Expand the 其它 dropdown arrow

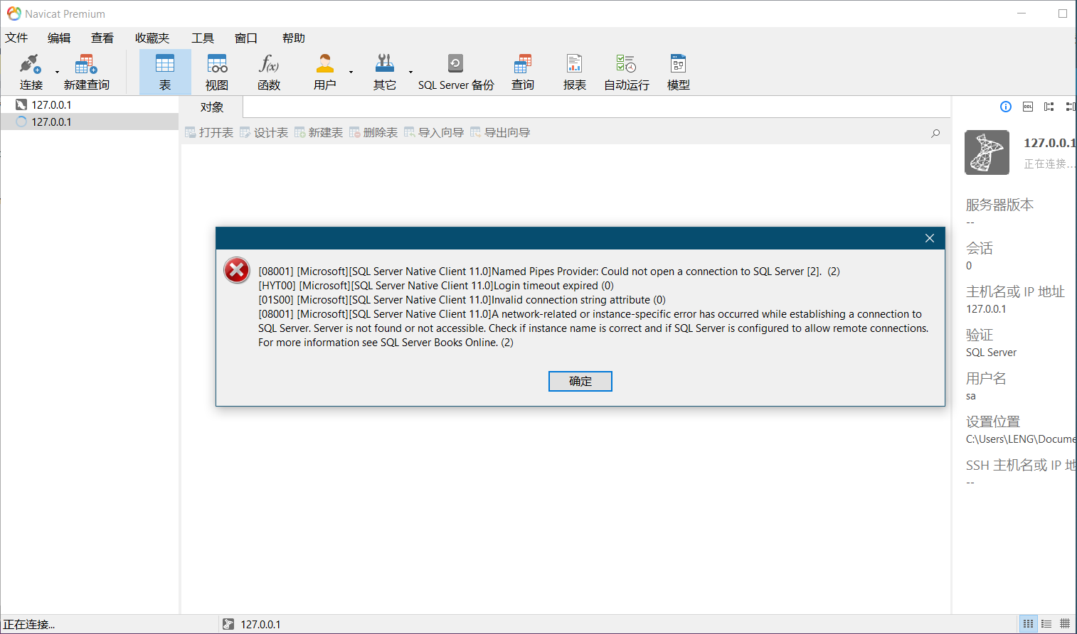coord(410,72)
